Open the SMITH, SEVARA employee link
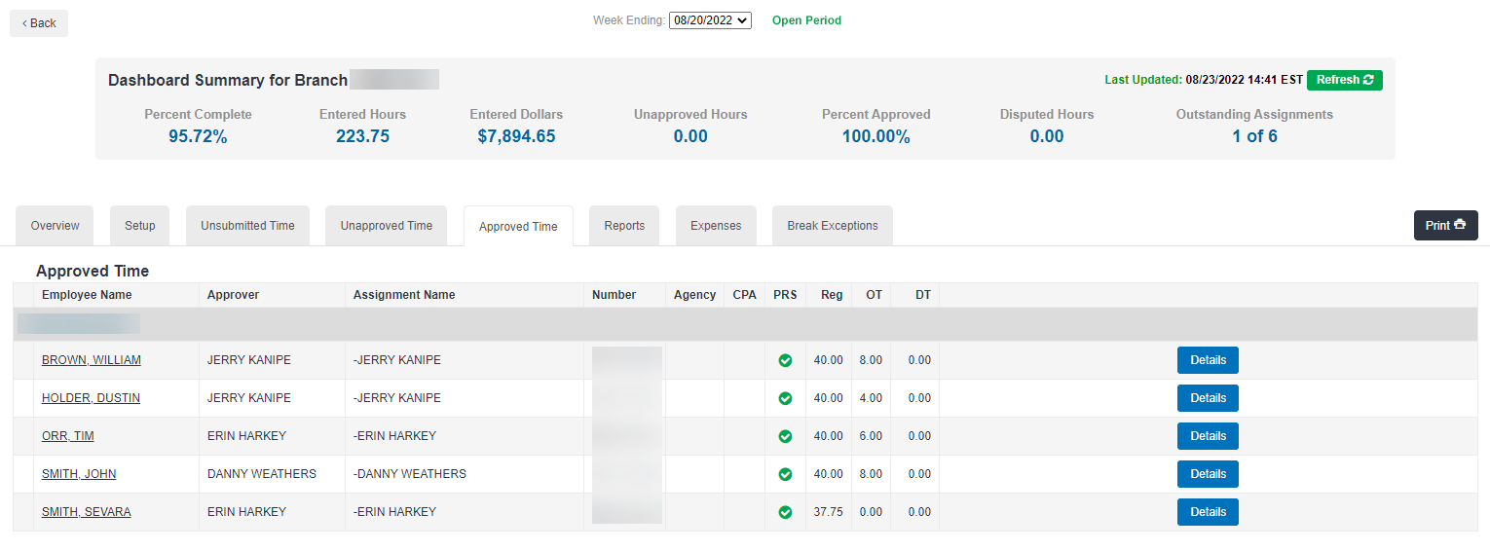Screen dimensions: 1490x551 [87, 512]
